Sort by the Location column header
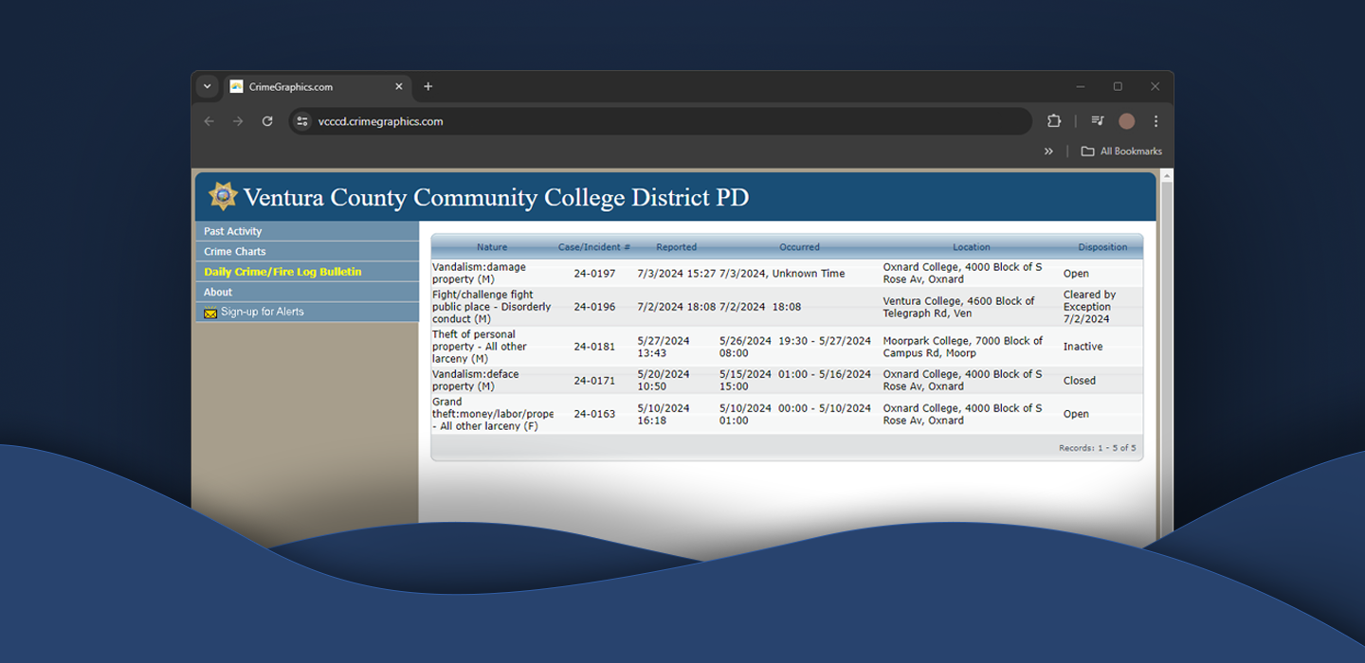The height and width of the screenshot is (663, 1365). point(972,247)
